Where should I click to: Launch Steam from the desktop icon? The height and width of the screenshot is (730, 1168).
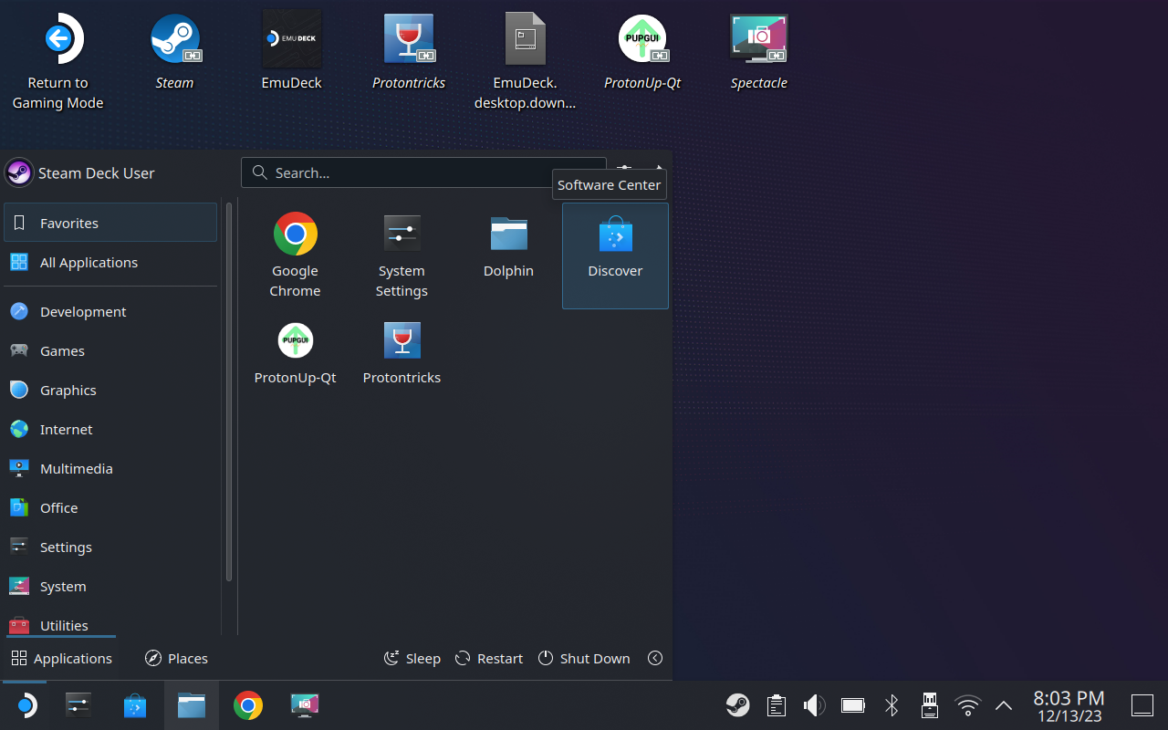coord(174,53)
